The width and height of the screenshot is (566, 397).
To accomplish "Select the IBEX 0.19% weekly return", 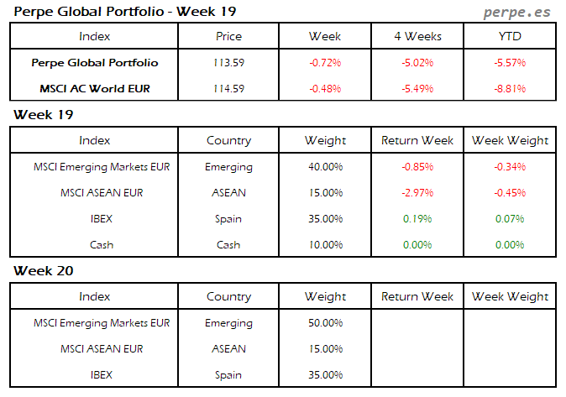I will 417,219.
